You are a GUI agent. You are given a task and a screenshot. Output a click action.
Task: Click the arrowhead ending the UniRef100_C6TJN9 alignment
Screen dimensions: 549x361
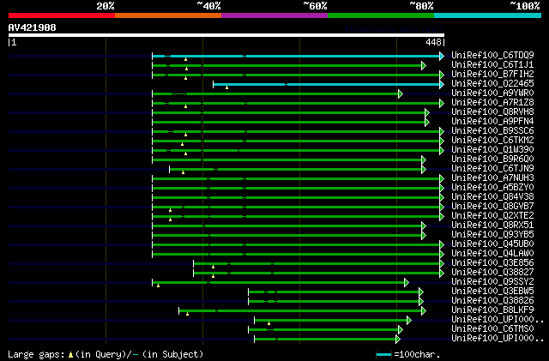pos(424,170)
